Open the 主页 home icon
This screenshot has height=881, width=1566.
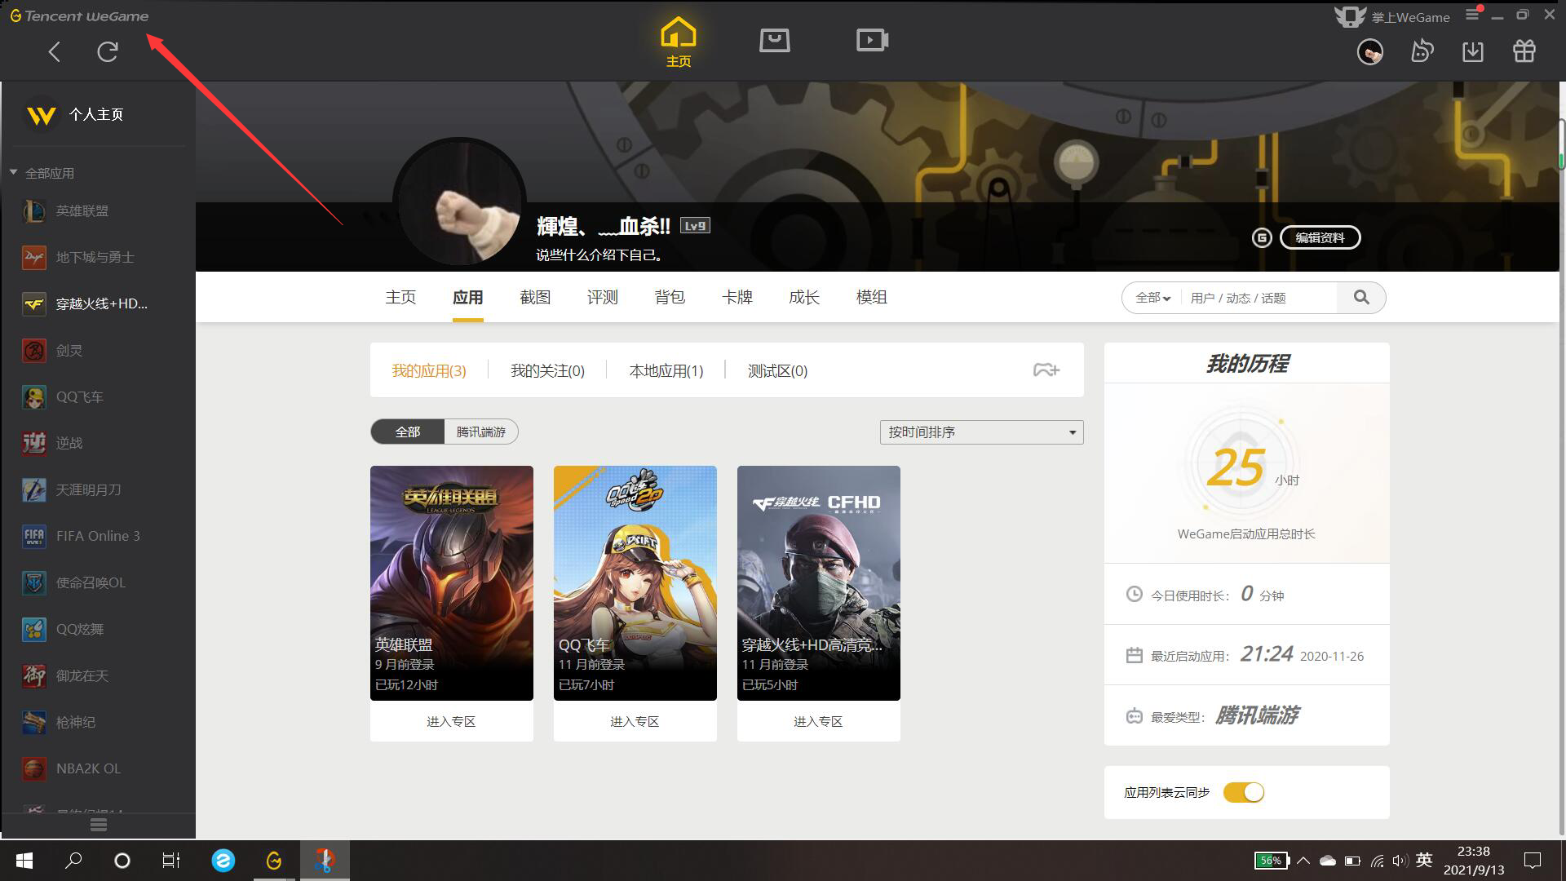pos(679,43)
